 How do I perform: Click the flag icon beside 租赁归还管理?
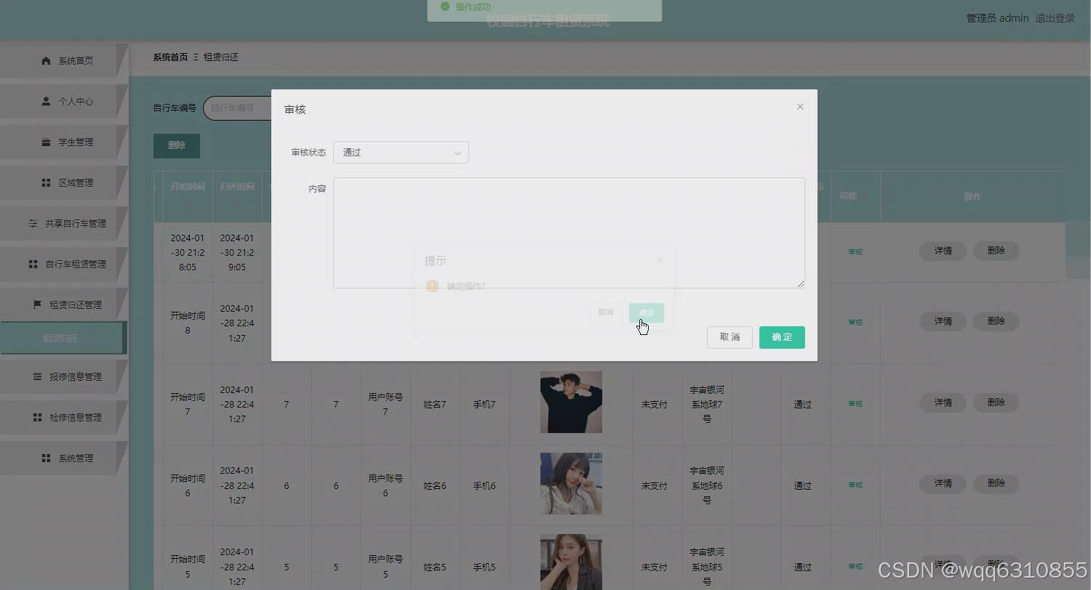pos(37,304)
